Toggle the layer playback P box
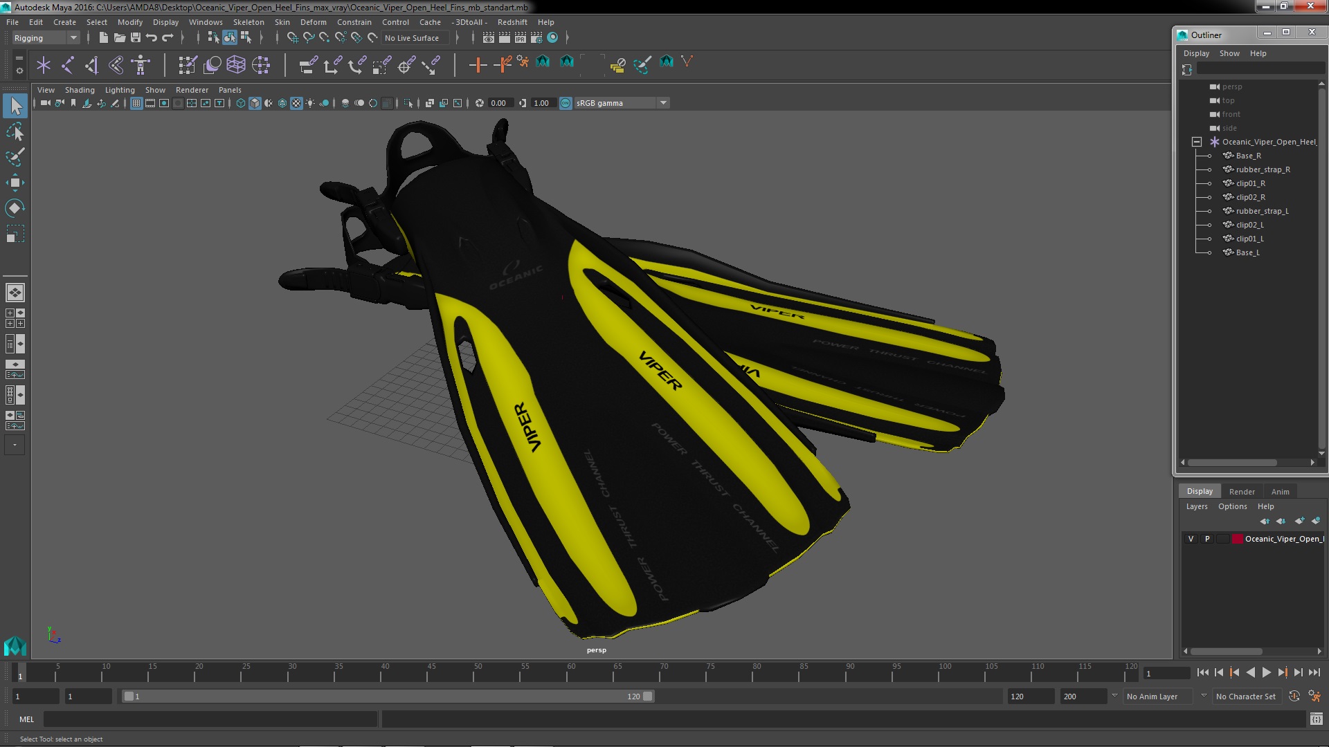1329x747 pixels. point(1207,539)
